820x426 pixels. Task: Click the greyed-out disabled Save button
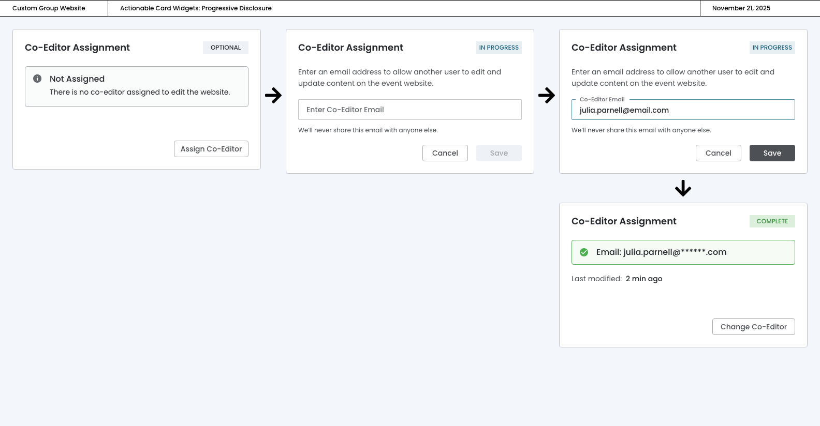click(499, 153)
